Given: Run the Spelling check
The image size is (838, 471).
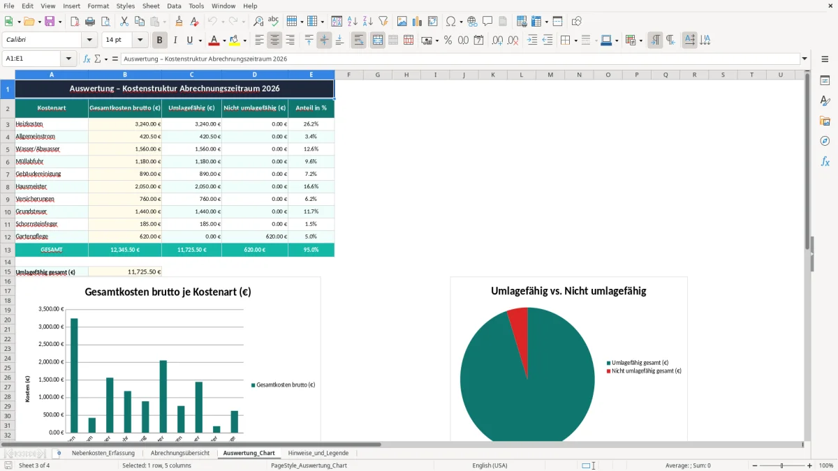Looking at the screenshot, I should coord(274,21).
